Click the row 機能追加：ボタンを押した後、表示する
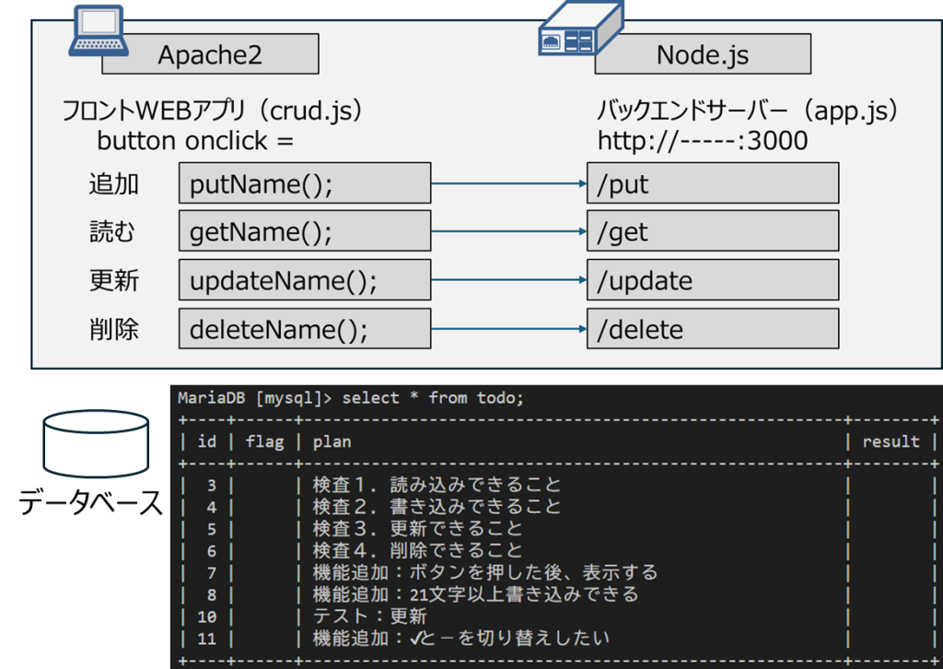Image resolution: width=943 pixels, height=669 pixels. click(485, 572)
